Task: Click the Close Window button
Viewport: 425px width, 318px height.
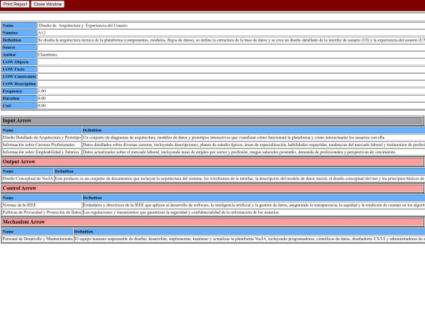Action: click(48, 4)
